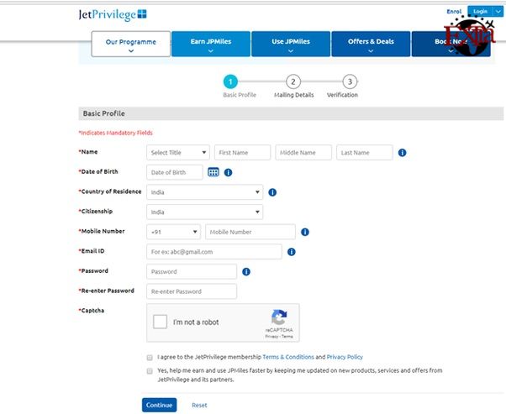Open the Earn JPMiles menu
Viewport: 506px width, 414px height.
click(x=211, y=44)
